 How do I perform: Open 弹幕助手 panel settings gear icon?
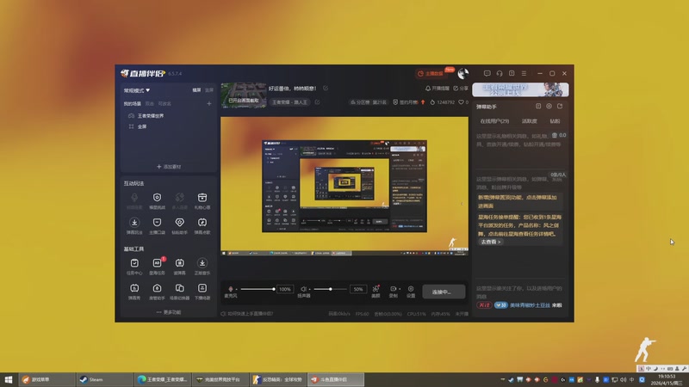point(549,106)
